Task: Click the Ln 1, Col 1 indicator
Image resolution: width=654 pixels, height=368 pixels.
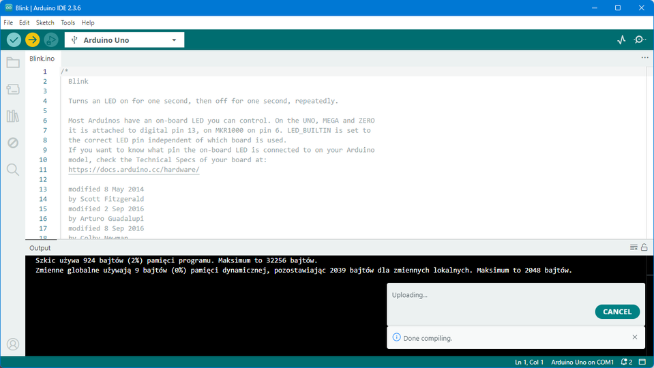Action: (x=529, y=362)
